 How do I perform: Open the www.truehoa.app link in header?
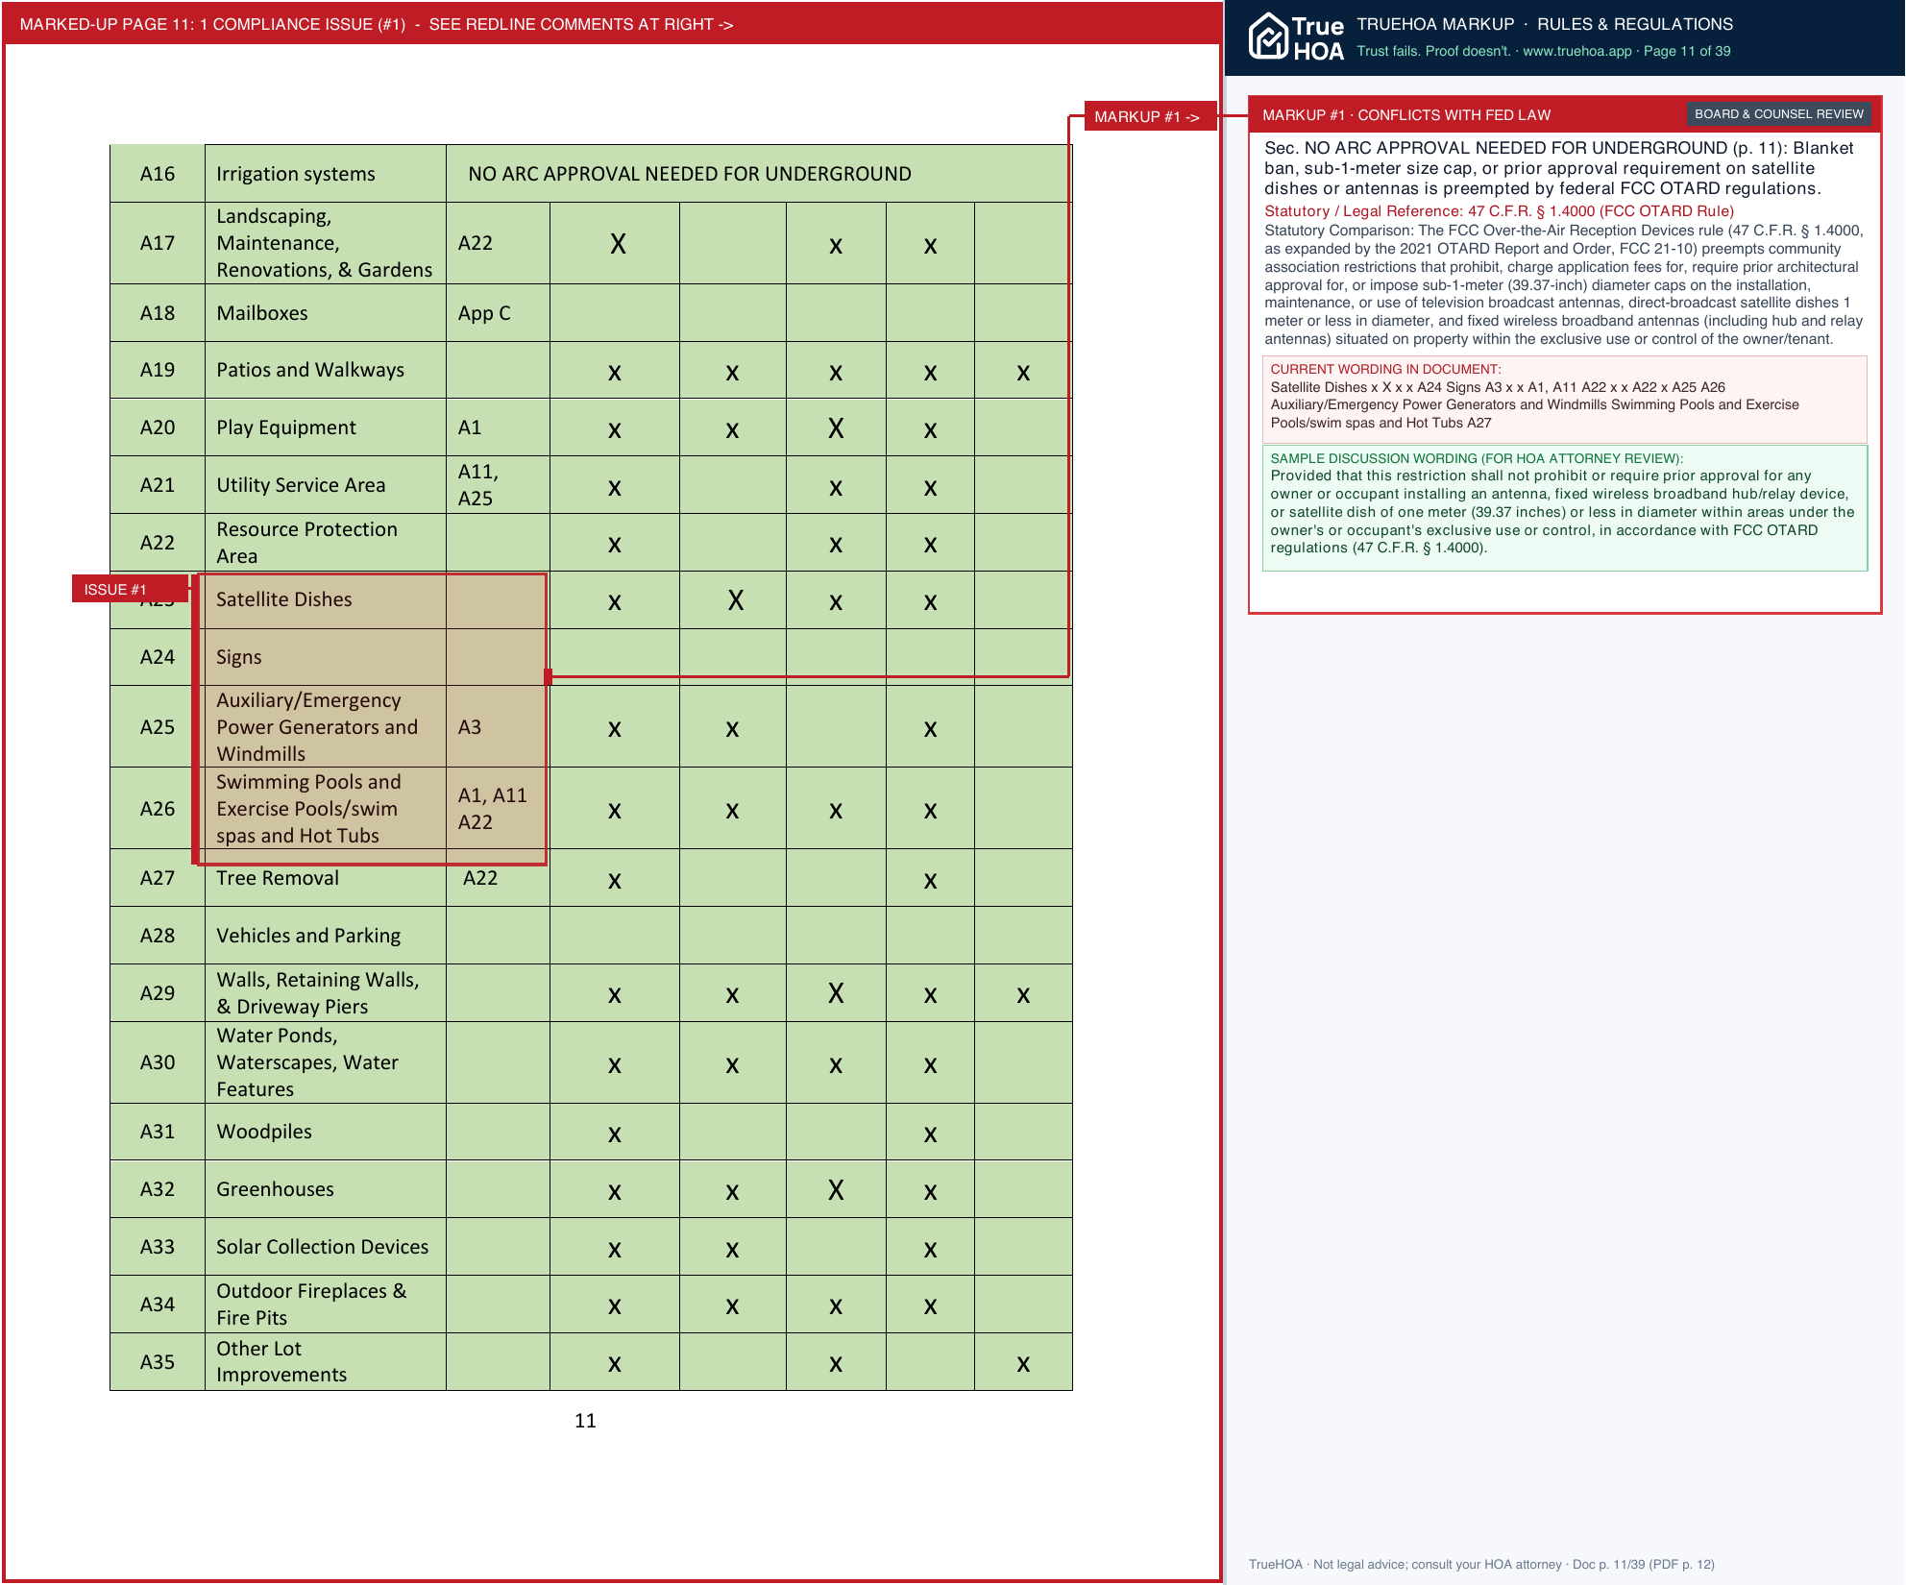[1576, 51]
